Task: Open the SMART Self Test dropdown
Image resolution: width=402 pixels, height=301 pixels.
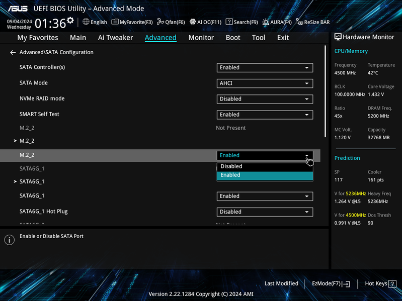Action: coord(265,115)
